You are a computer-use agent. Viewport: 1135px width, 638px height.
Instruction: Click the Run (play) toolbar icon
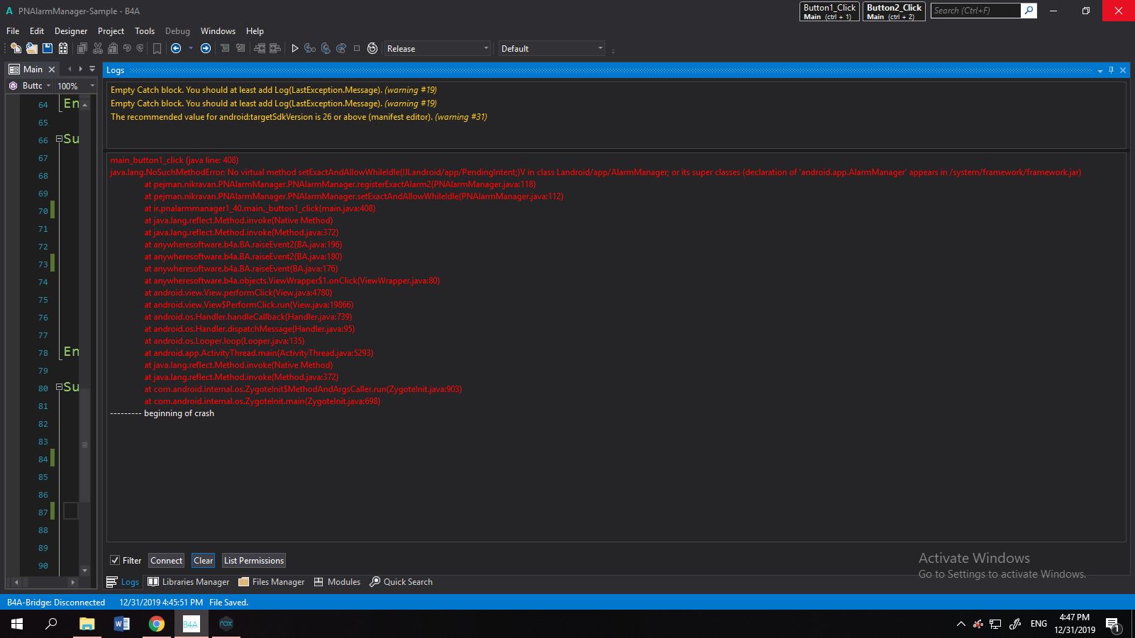[x=295, y=48]
